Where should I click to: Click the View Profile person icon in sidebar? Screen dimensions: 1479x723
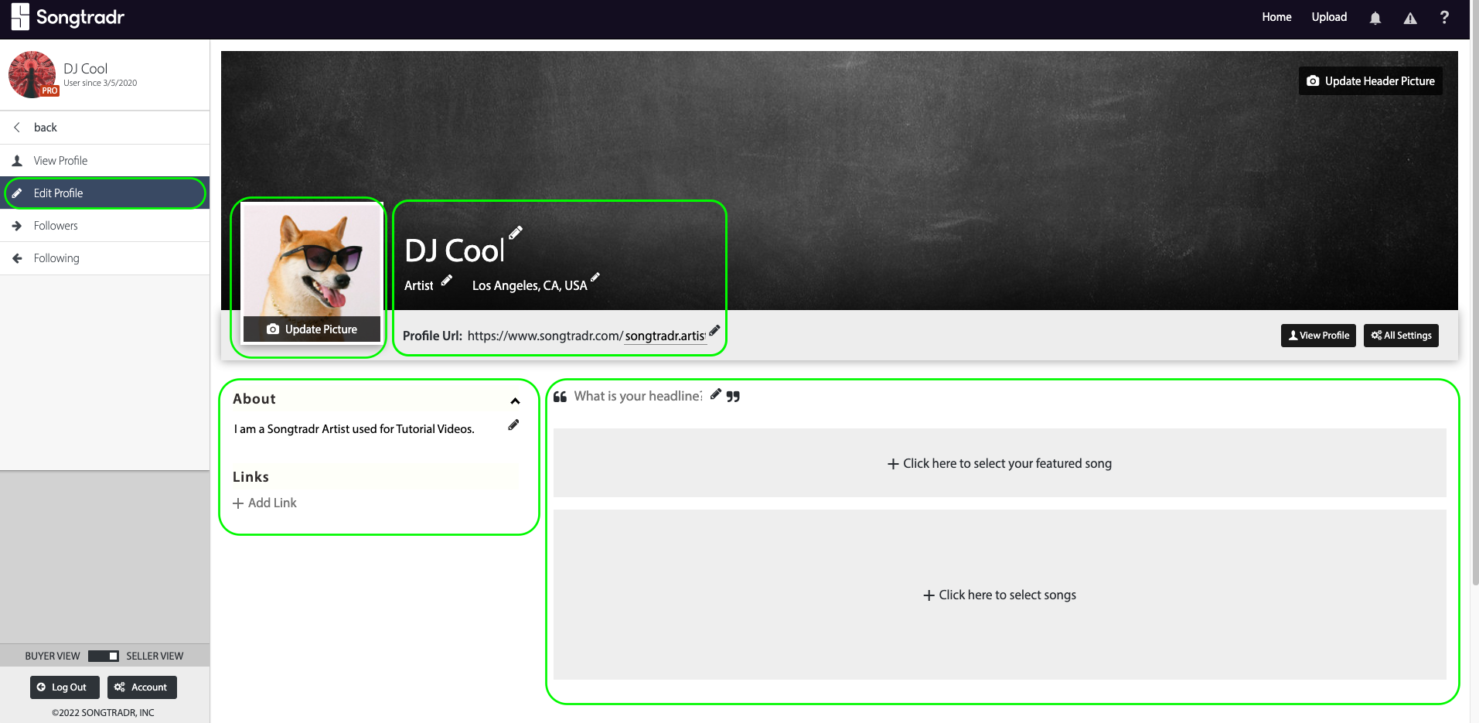pyautogui.click(x=17, y=161)
